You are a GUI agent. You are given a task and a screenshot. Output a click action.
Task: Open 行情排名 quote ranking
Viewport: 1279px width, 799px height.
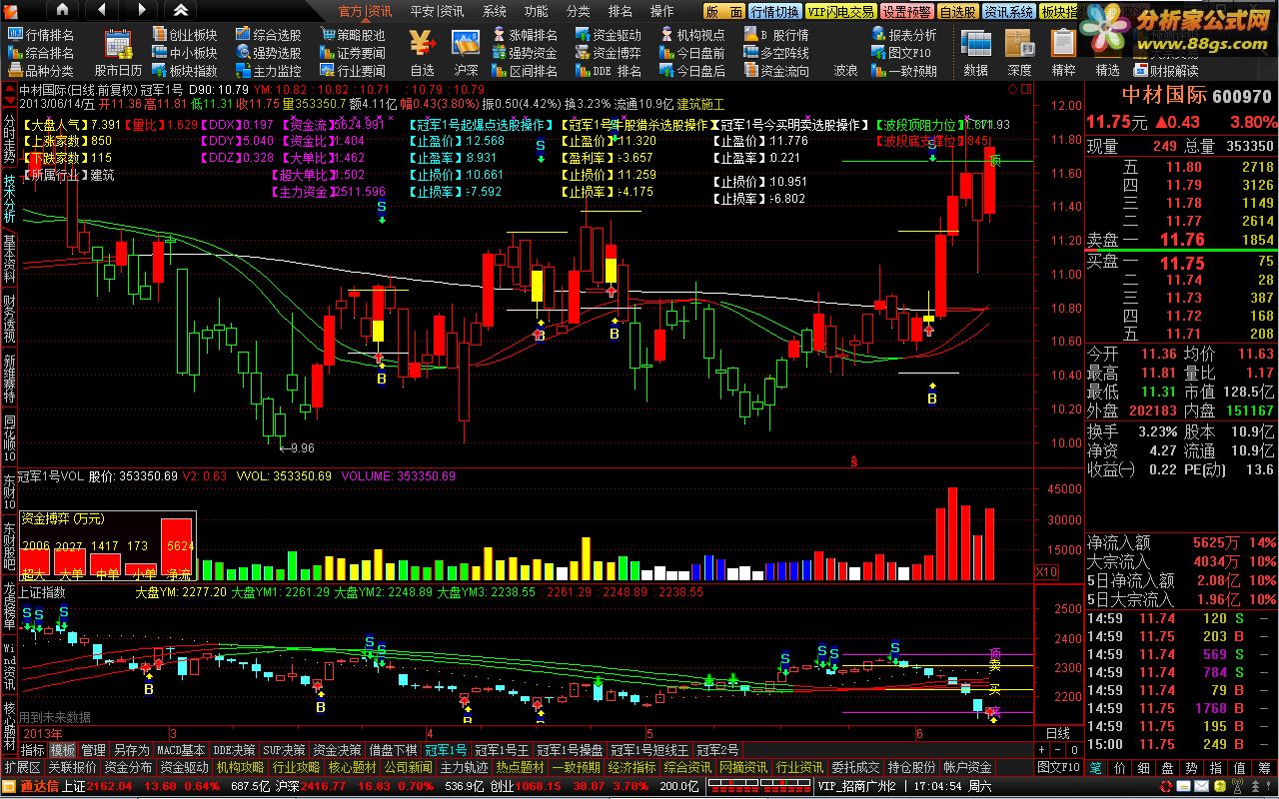point(41,35)
